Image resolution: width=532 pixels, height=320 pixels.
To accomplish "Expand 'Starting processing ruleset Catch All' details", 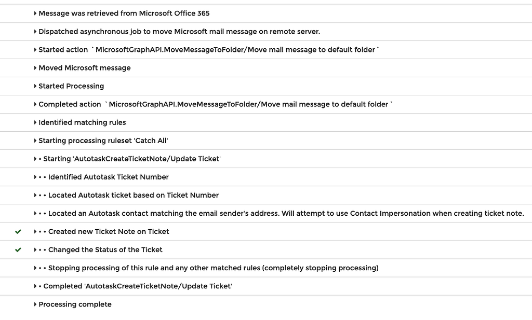I will pos(35,140).
